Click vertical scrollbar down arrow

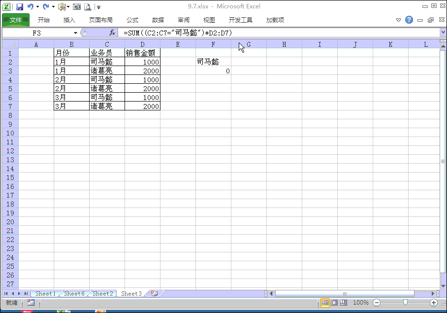443,286
